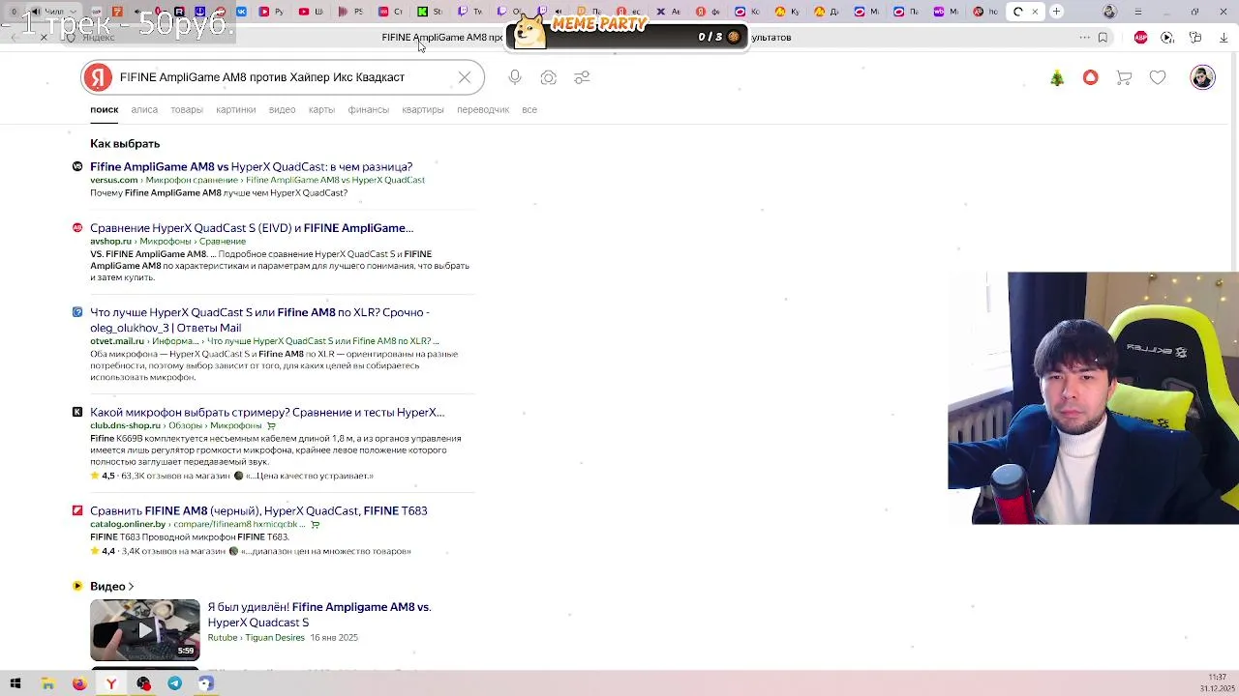Viewport: 1239px width, 696px height.
Task: Open the red notifications bell icon
Action: pos(1091,77)
